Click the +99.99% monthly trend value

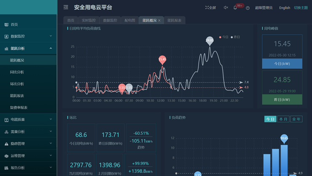pyautogui.click(x=141, y=163)
